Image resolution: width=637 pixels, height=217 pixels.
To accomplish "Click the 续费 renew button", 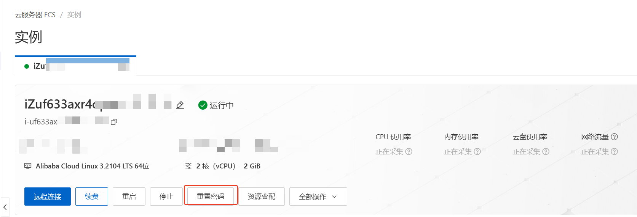I will tap(92, 197).
